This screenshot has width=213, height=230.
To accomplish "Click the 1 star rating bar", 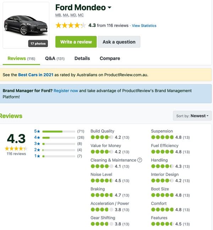I will pos(59,156).
